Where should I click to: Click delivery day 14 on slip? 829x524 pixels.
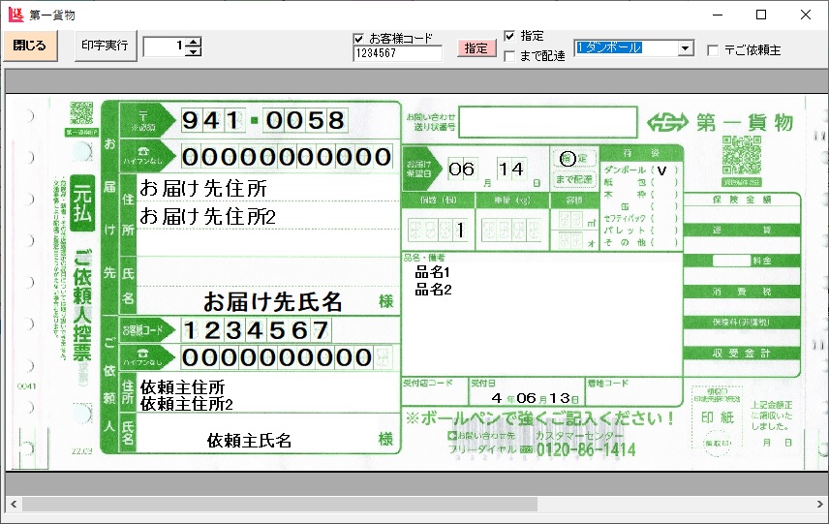pos(510,170)
